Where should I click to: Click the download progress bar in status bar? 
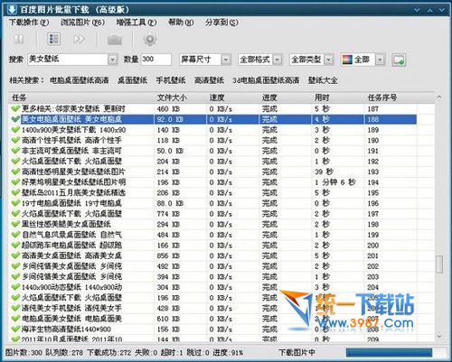pos(389,352)
